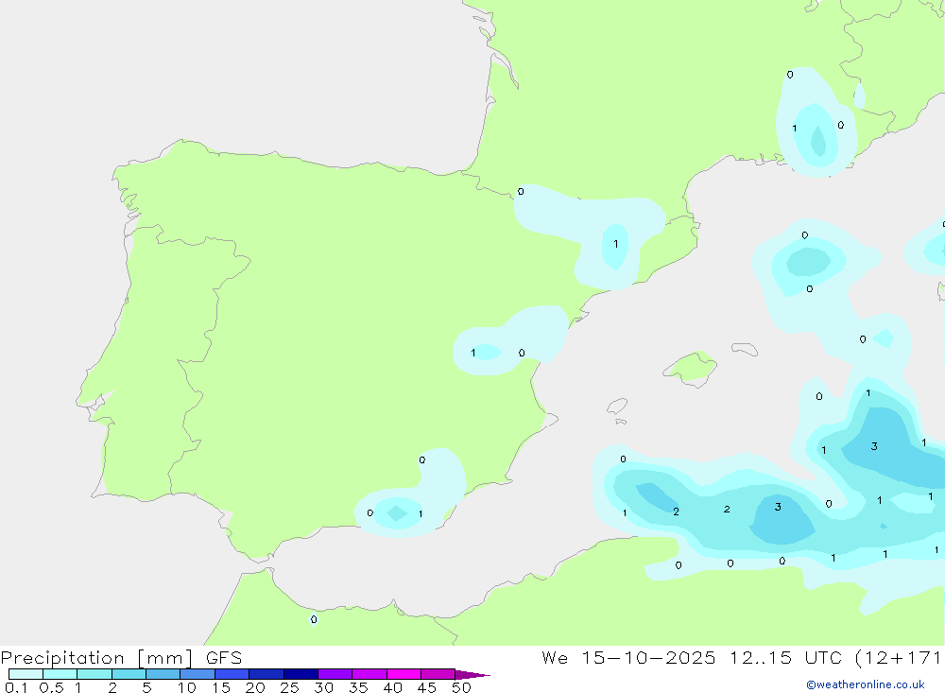Click the "0.5" legend label

tap(51, 687)
